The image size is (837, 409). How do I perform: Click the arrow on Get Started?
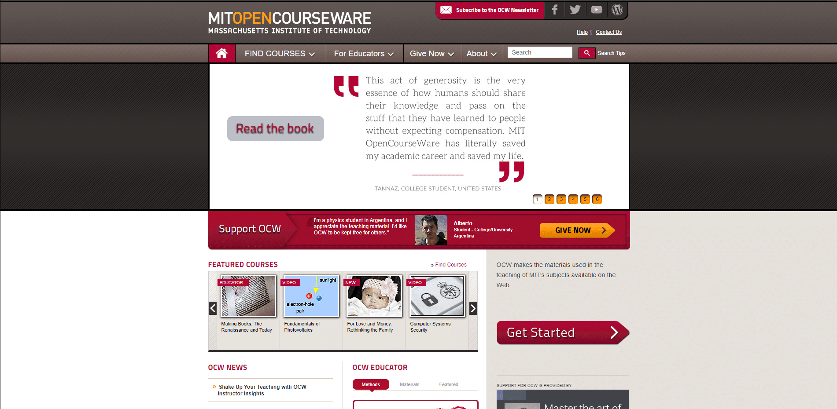pyautogui.click(x=614, y=332)
